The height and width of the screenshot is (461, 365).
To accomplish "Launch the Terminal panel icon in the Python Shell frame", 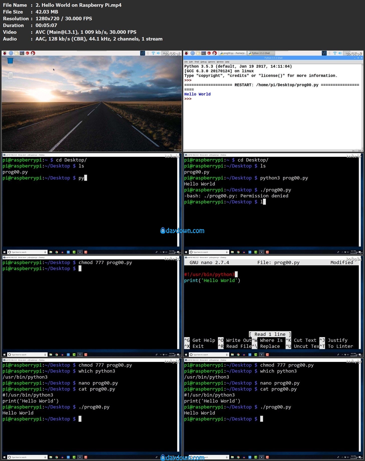I will pos(204,53).
